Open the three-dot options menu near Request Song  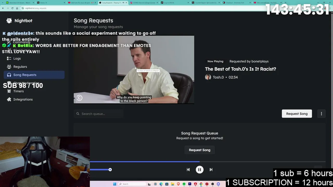(x=321, y=113)
